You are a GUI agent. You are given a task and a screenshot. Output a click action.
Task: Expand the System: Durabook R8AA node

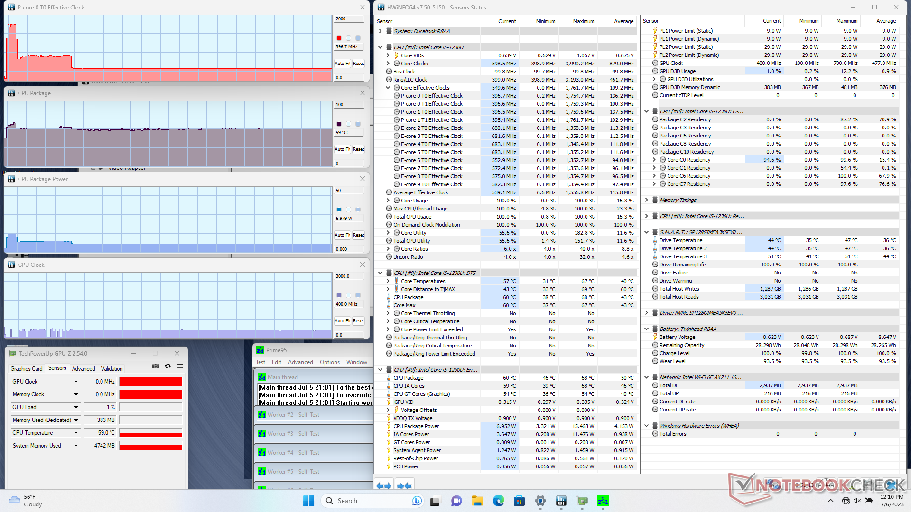[x=381, y=31]
